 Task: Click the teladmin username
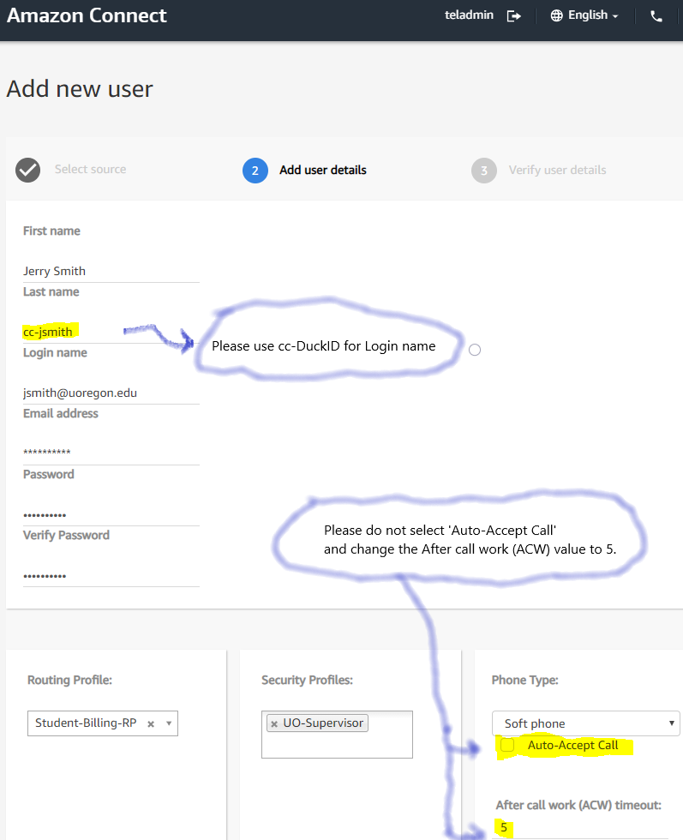click(x=469, y=15)
